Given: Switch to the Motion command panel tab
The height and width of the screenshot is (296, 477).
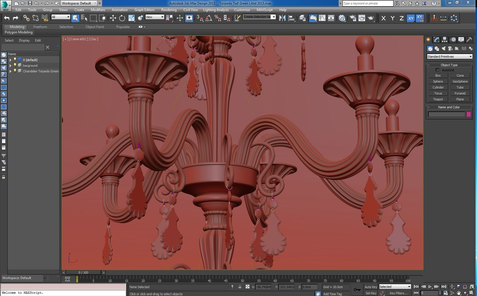Looking at the screenshot, I should click(453, 40).
